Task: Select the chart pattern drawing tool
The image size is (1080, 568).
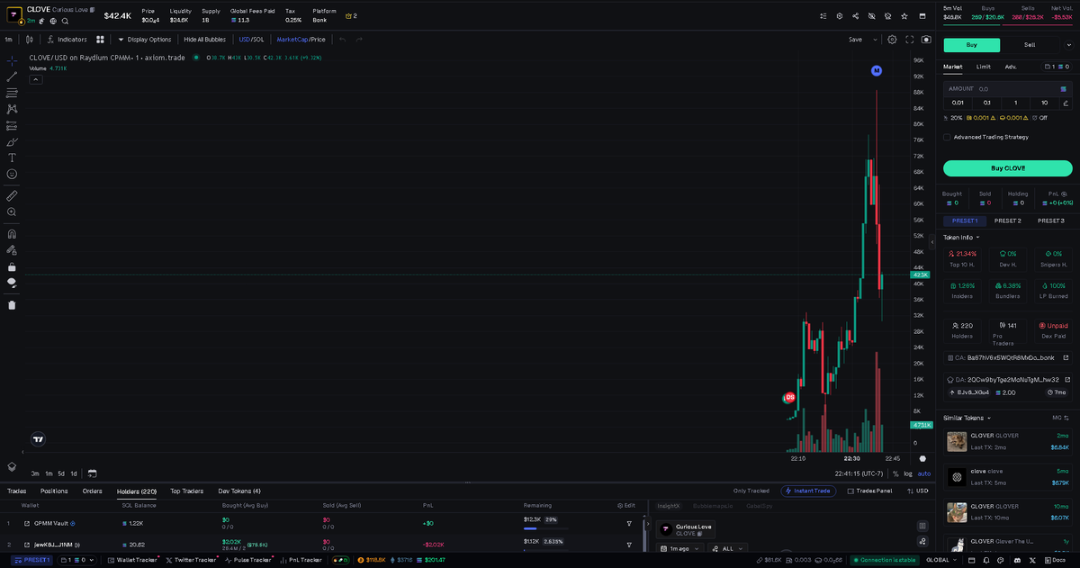Action: [x=12, y=109]
